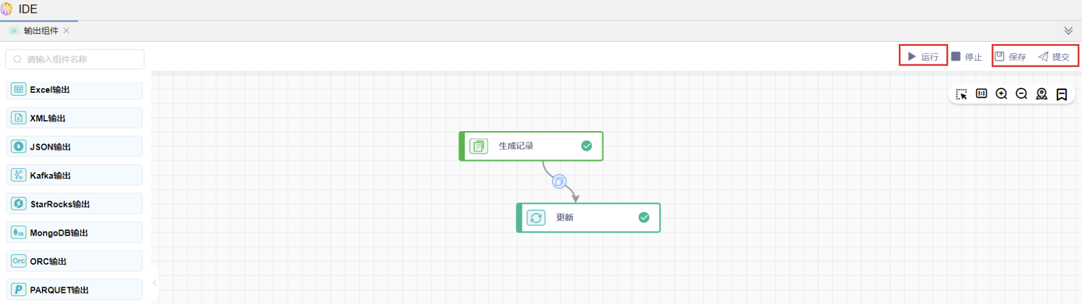
Task: Reset canvas to 1:1 scale icon
Action: pyautogui.click(x=981, y=94)
